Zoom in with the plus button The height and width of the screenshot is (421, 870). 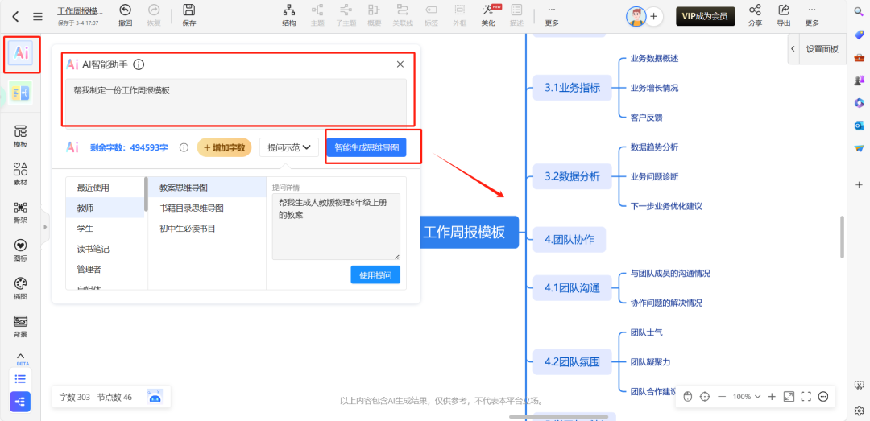click(772, 397)
